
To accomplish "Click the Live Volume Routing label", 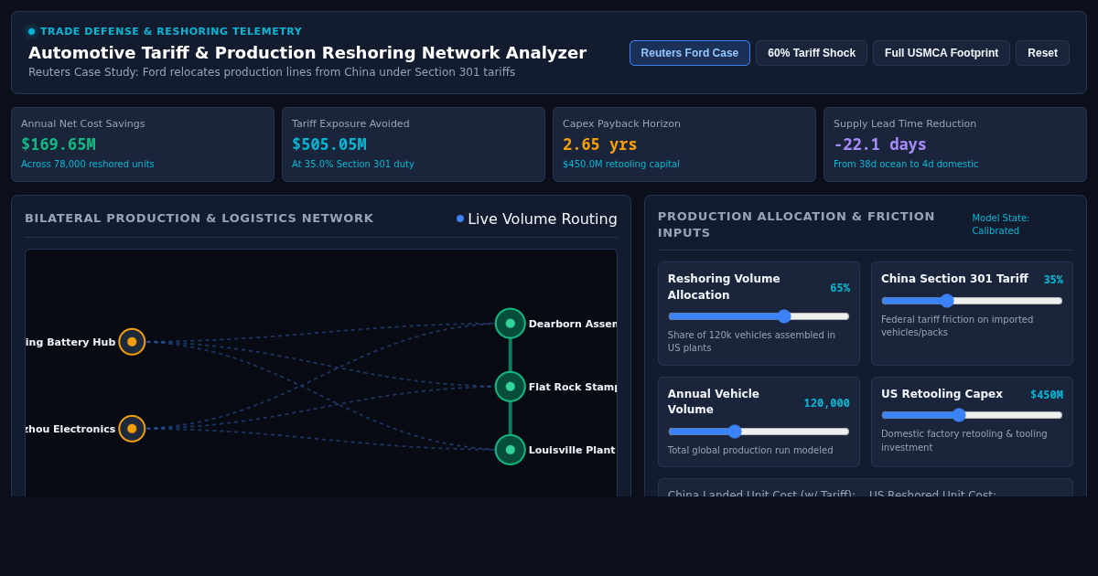I will point(543,219).
